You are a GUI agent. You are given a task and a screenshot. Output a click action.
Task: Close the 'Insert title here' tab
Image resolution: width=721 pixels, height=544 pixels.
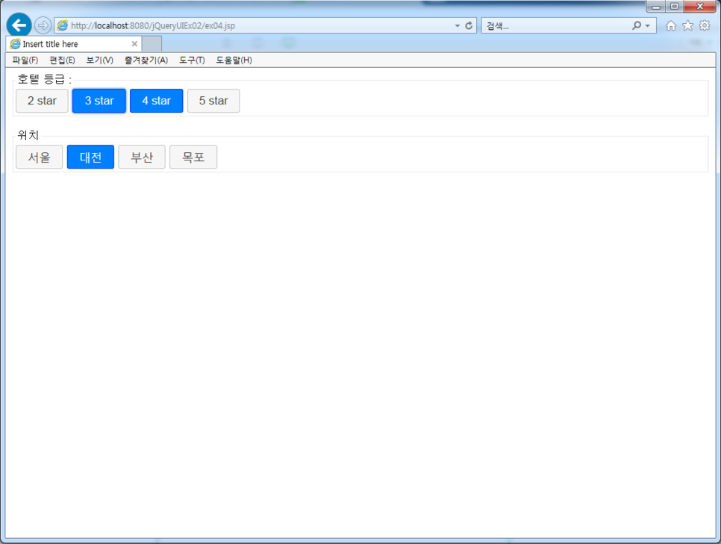pyautogui.click(x=134, y=44)
